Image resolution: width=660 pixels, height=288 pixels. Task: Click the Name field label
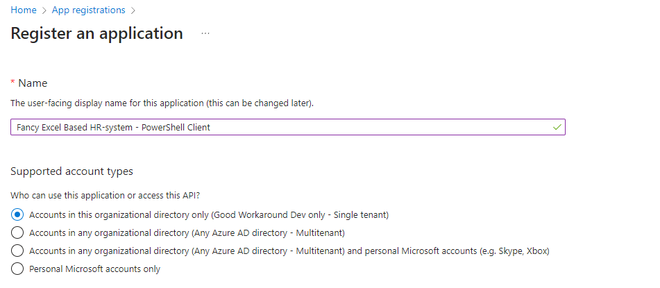(x=33, y=83)
